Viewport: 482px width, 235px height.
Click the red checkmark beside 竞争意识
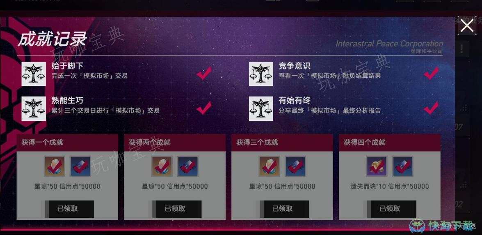coord(431,73)
